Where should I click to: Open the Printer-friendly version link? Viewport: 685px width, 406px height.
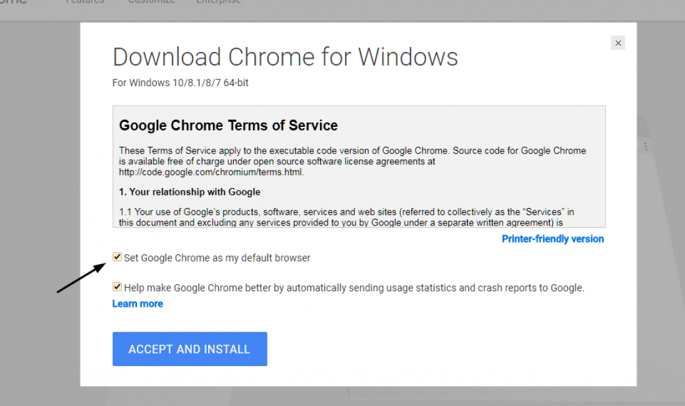tap(552, 239)
